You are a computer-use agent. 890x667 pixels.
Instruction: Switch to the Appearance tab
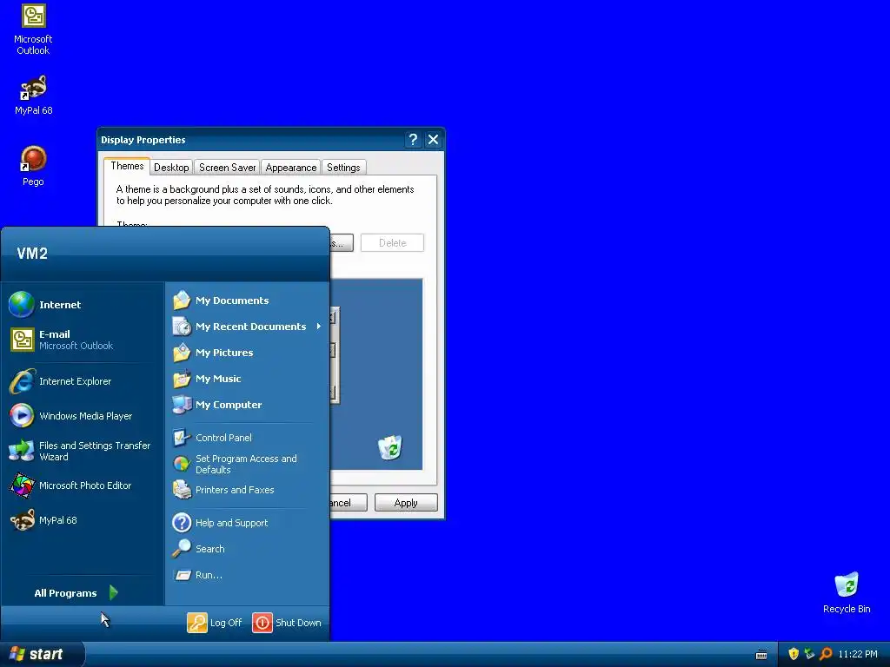pyautogui.click(x=291, y=168)
